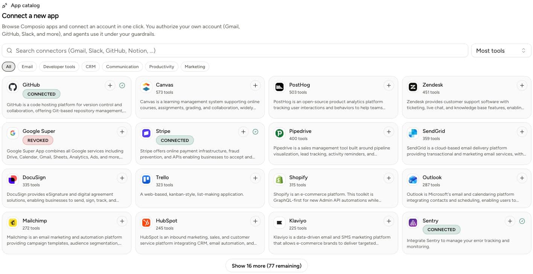Click Stripe CONNECTED status badge
533x274 pixels.
click(x=175, y=140)
